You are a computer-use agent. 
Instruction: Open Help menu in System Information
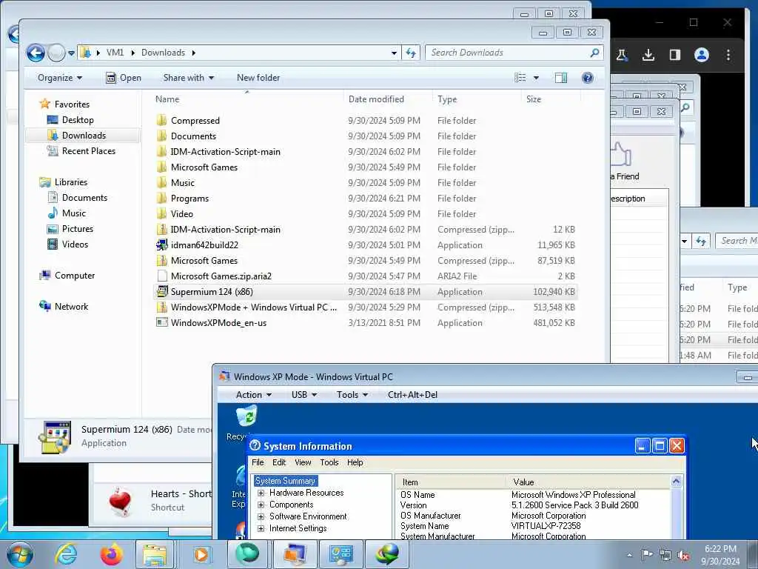tap(355, 462)
